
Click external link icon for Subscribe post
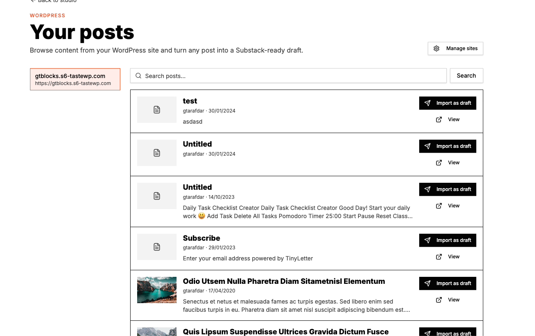pyautogui.click(x=439, y=257)
